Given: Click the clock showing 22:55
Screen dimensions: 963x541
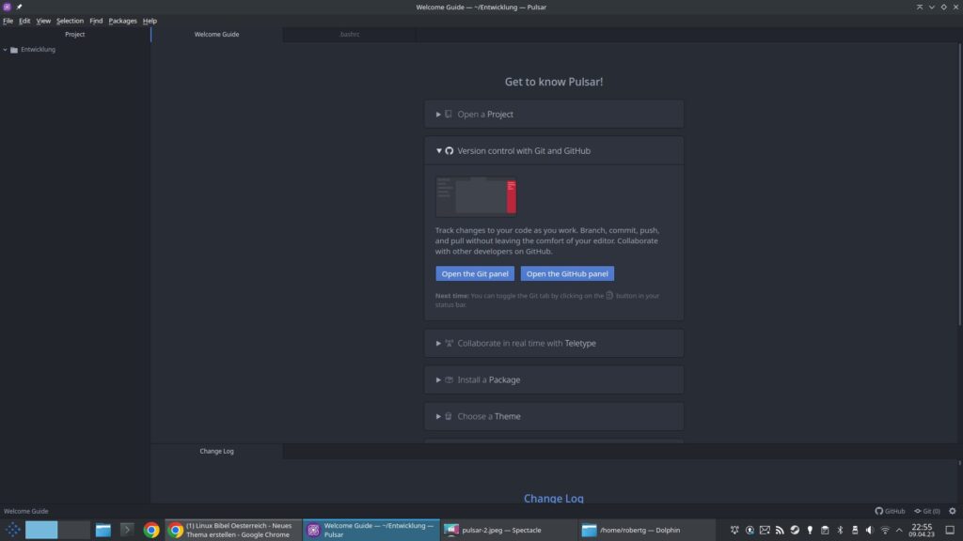Looking at the screenshot, I should click(x=922, y=530).
